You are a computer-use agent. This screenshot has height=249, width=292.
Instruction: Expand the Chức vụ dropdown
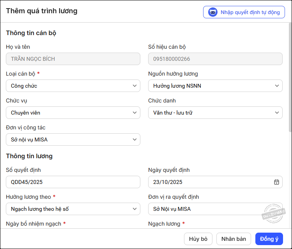(x=73, y=113)
